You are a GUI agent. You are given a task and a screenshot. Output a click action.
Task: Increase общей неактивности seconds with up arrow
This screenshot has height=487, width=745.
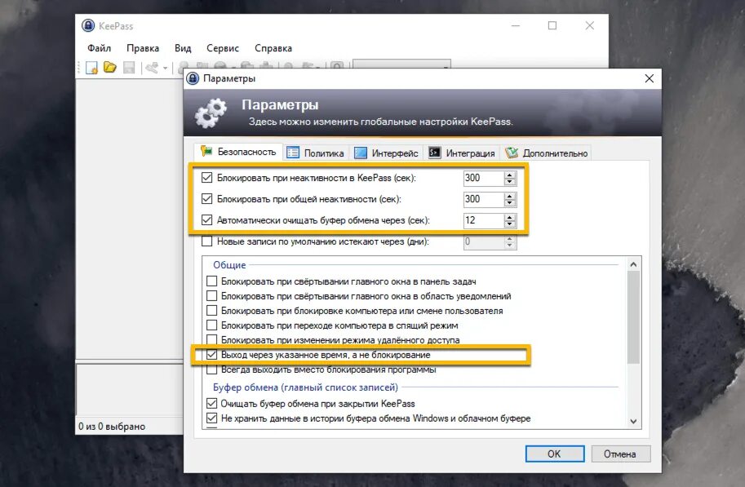(x=510, y=196)
